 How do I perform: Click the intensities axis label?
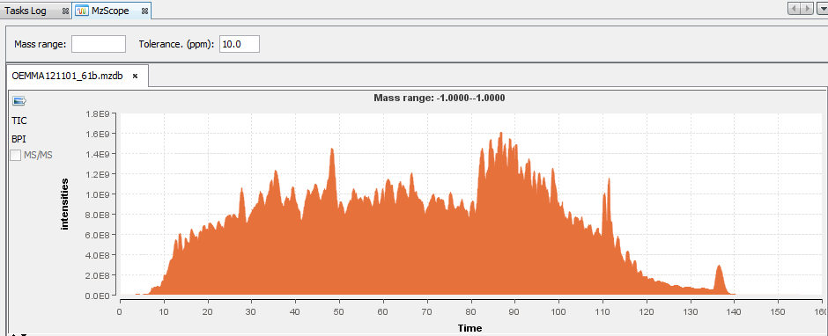click(65, 204)
